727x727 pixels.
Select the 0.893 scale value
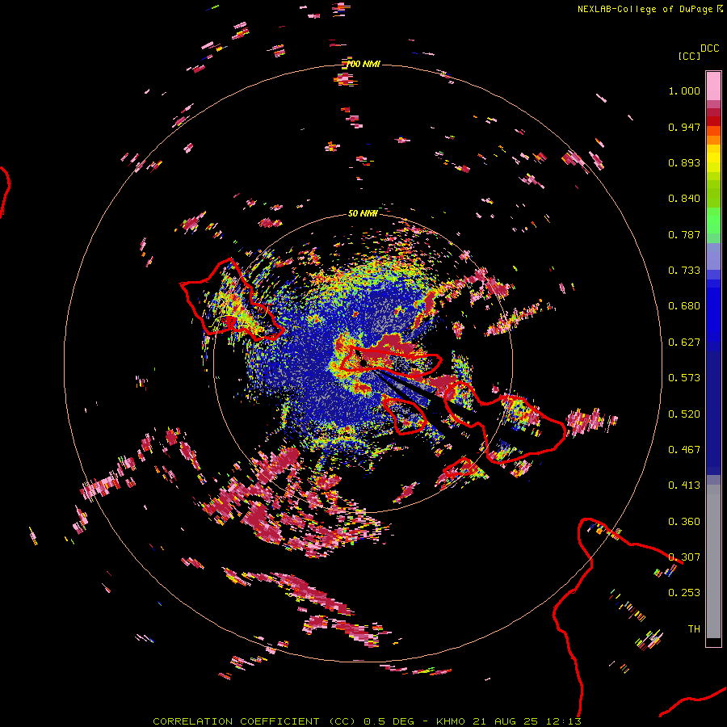684,162
